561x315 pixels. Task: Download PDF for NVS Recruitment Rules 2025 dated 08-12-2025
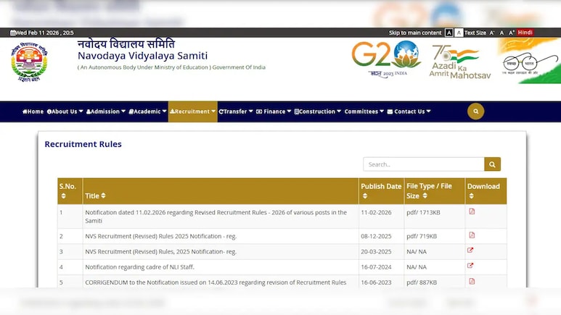tap(472, 235)
